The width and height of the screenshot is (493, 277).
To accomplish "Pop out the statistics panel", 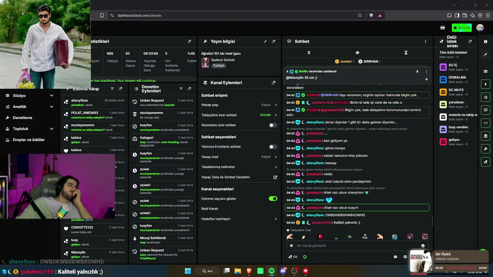I will pos(189,42).
